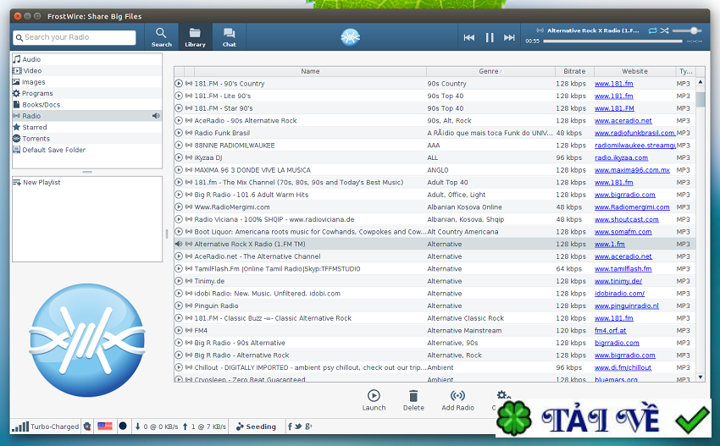Click the US flag in status bar
The height and width of the screenshot is (446, 720).
coord(105,427)
